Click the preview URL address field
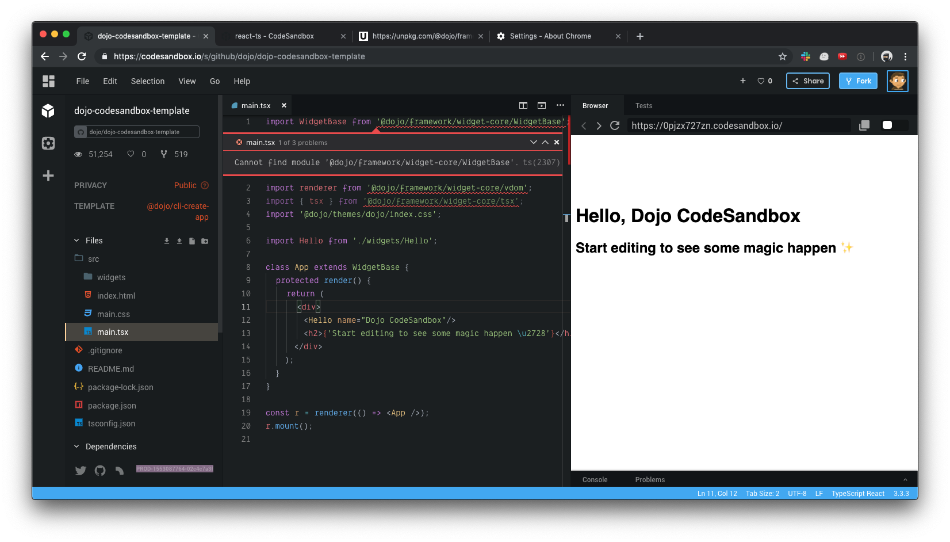Image resolution: width=950 pixels, height=542 pixels. point(738,125)
